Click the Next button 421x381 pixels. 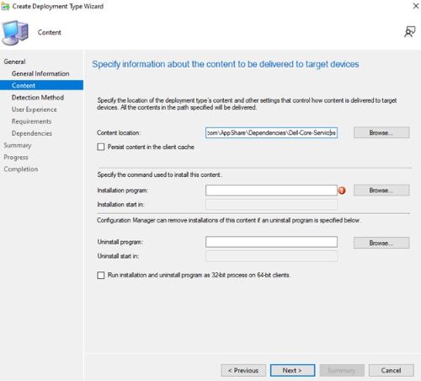click(292, 370)
